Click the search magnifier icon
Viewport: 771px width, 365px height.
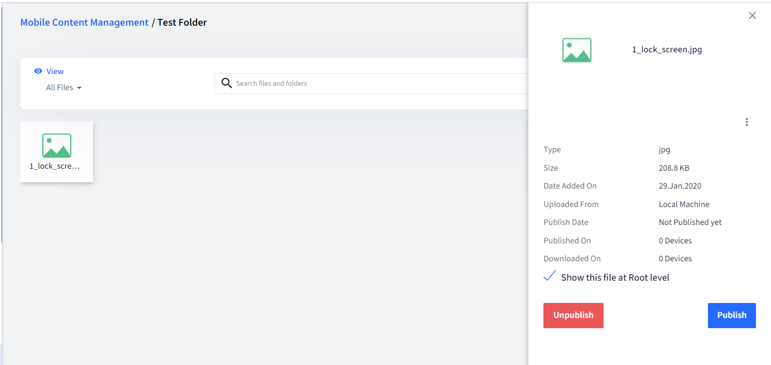click(x=227, y=83)
